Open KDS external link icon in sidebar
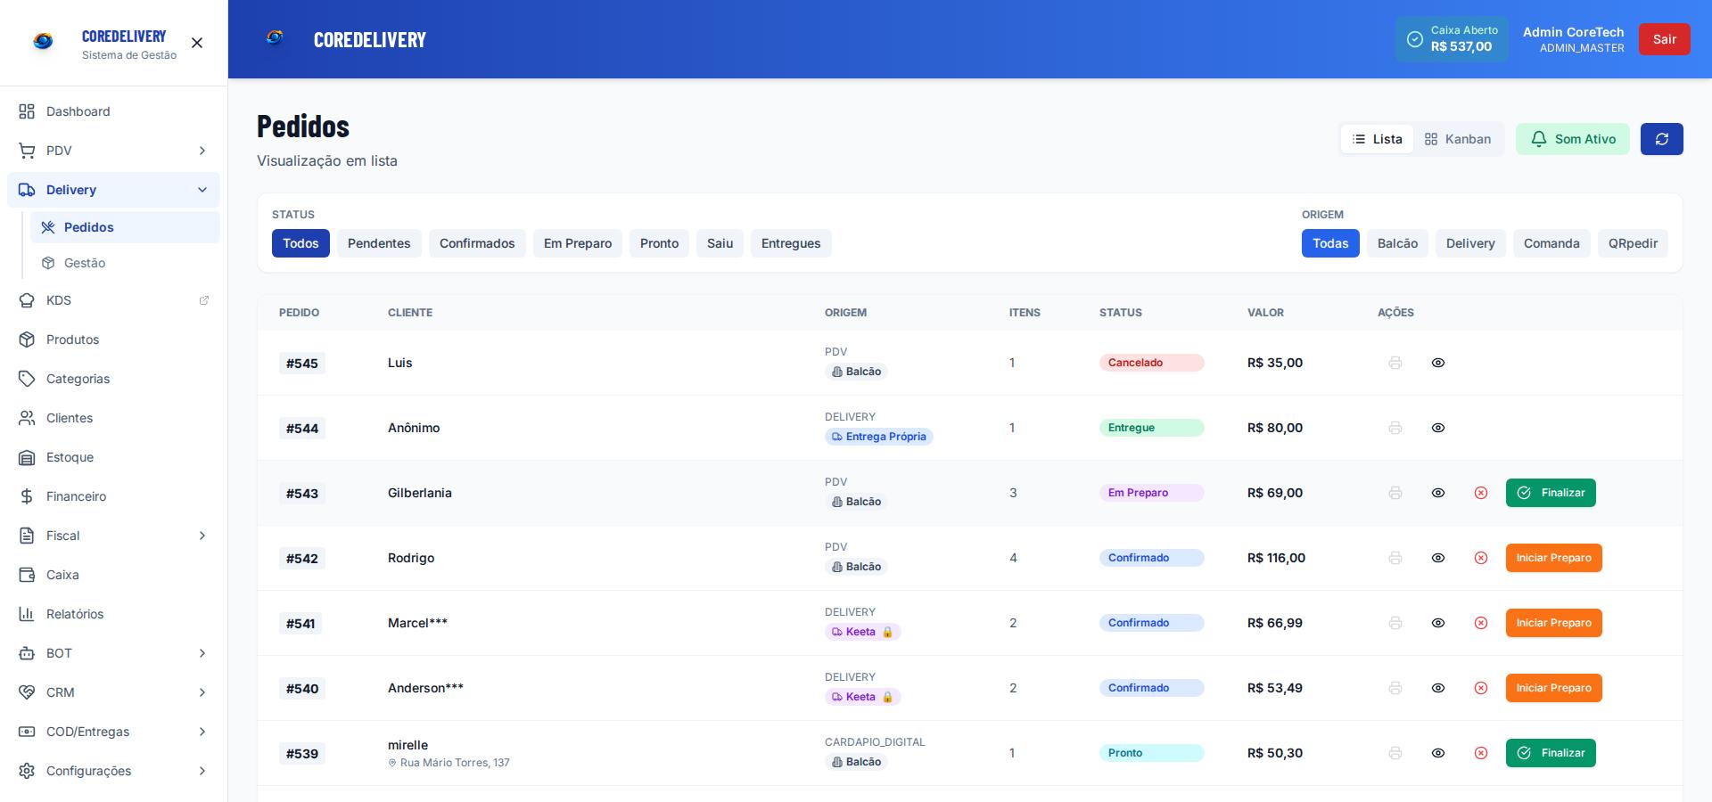The width and height of the screenshot is (1712, 802). click(x=203, y=300)
